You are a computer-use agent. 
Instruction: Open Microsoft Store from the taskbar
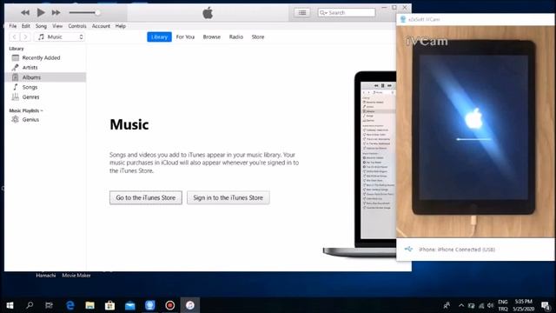point(110,305)
